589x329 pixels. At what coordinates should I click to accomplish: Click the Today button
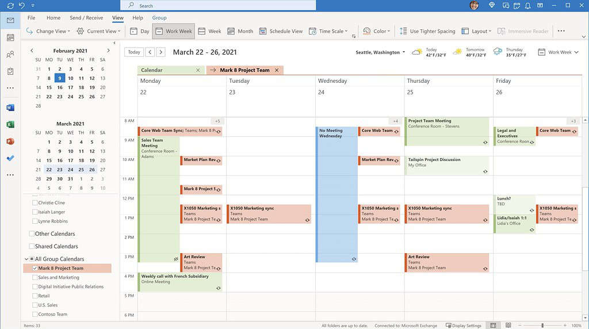pos(134,52)
